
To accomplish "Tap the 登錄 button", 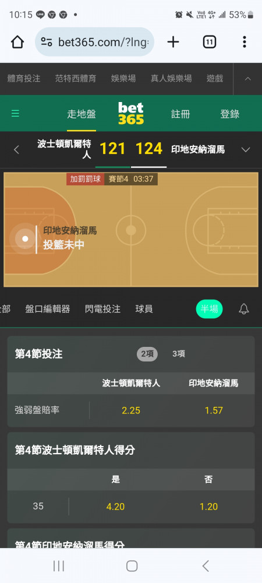I will pos(230,114).
